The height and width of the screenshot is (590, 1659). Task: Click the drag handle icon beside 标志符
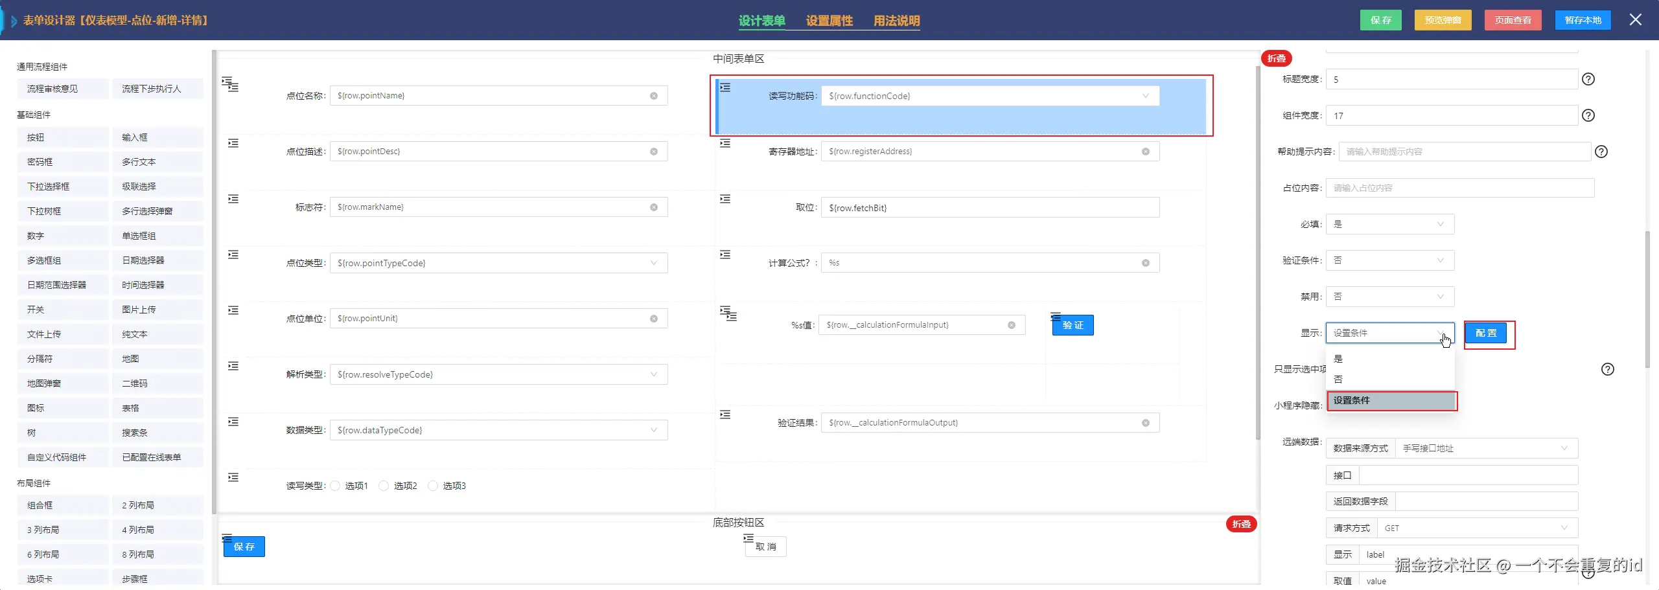pos(233,199)
